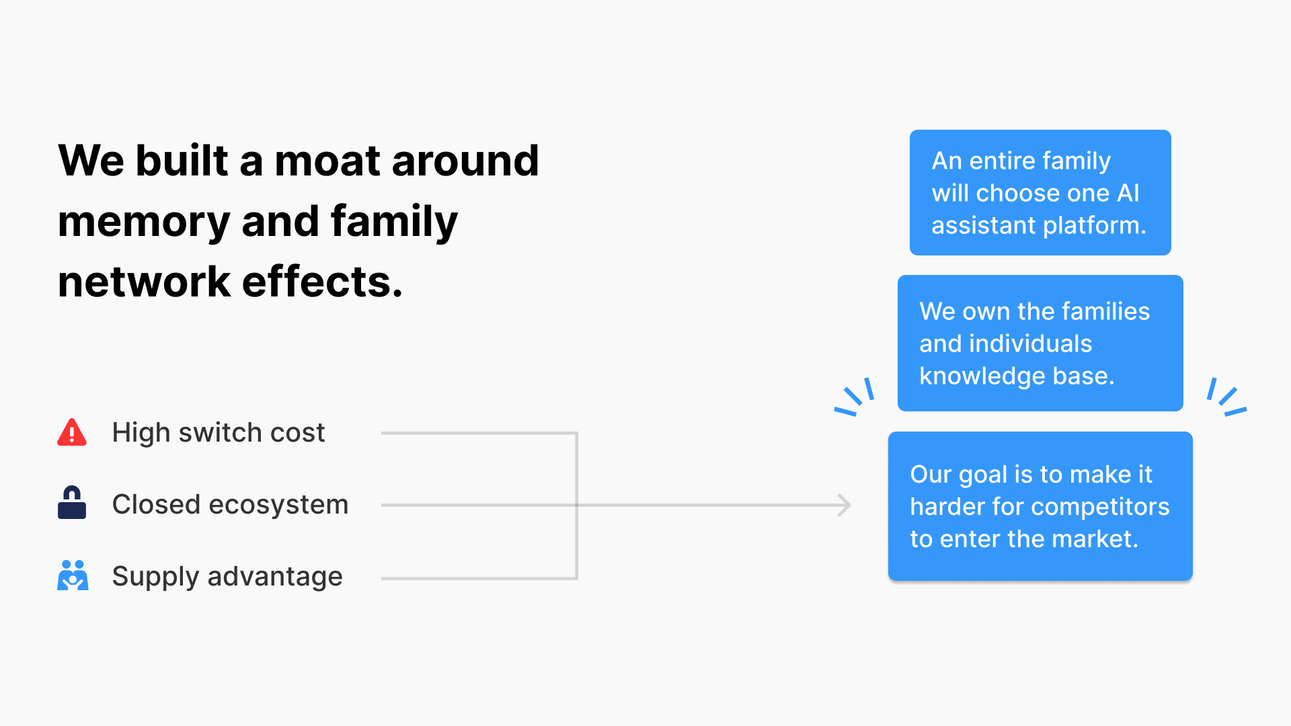Click the line extending from 'Supply advantage'
This screenshot has width=1291, height=726.
pos(479,578)
